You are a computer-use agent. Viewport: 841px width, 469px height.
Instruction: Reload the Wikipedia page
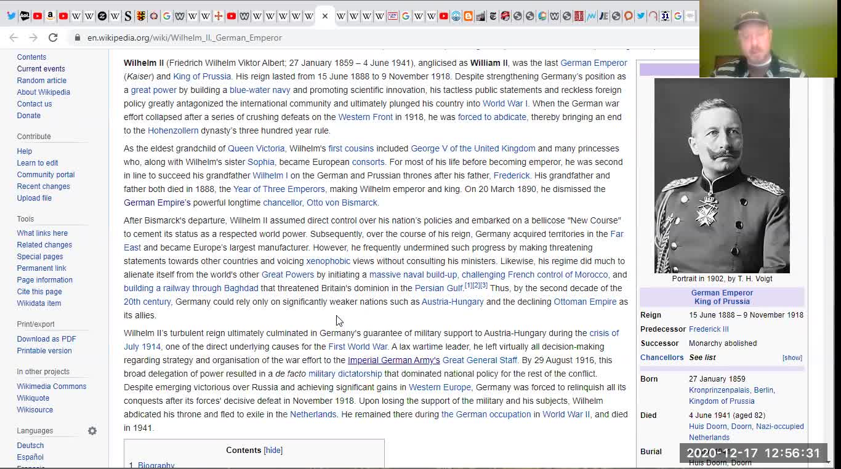pos(53,38)
